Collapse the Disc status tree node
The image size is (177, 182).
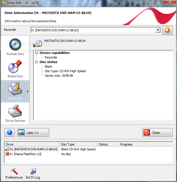pos(37,62)
